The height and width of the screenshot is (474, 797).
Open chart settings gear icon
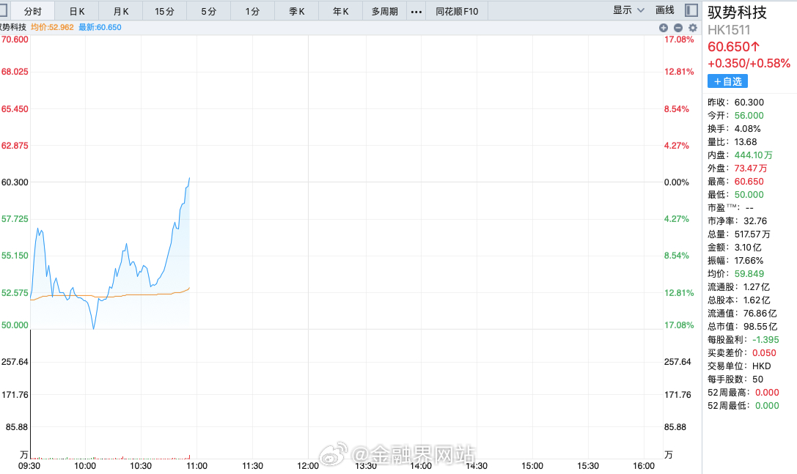tap(693, 27)
